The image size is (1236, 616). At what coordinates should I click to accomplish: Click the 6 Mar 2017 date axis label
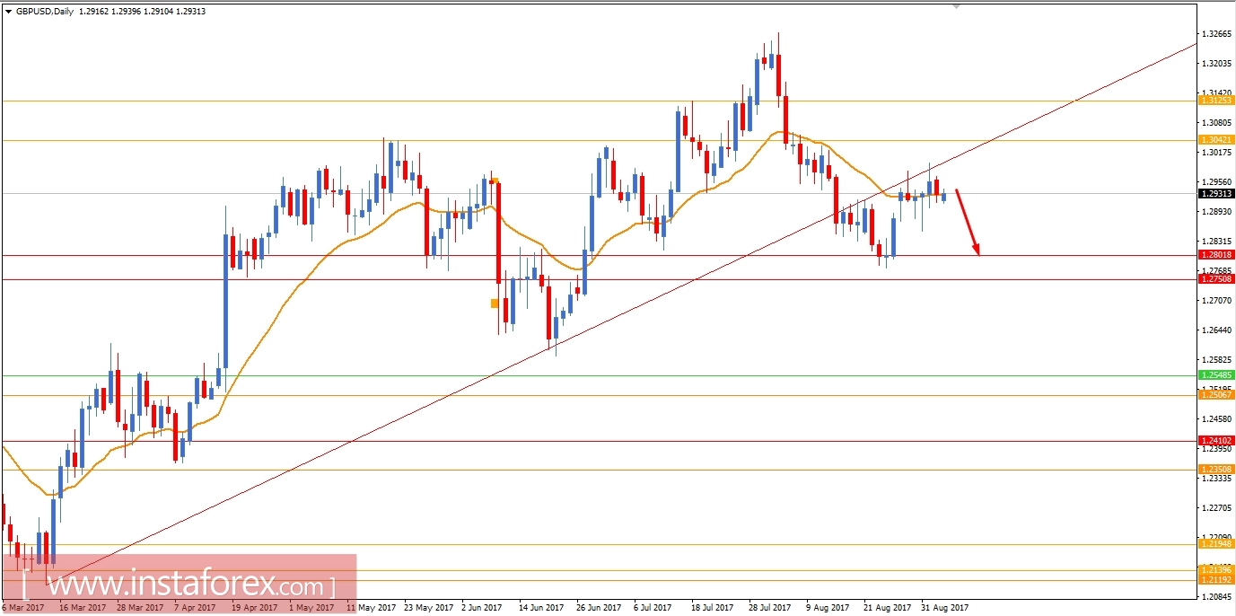point(22,607)
